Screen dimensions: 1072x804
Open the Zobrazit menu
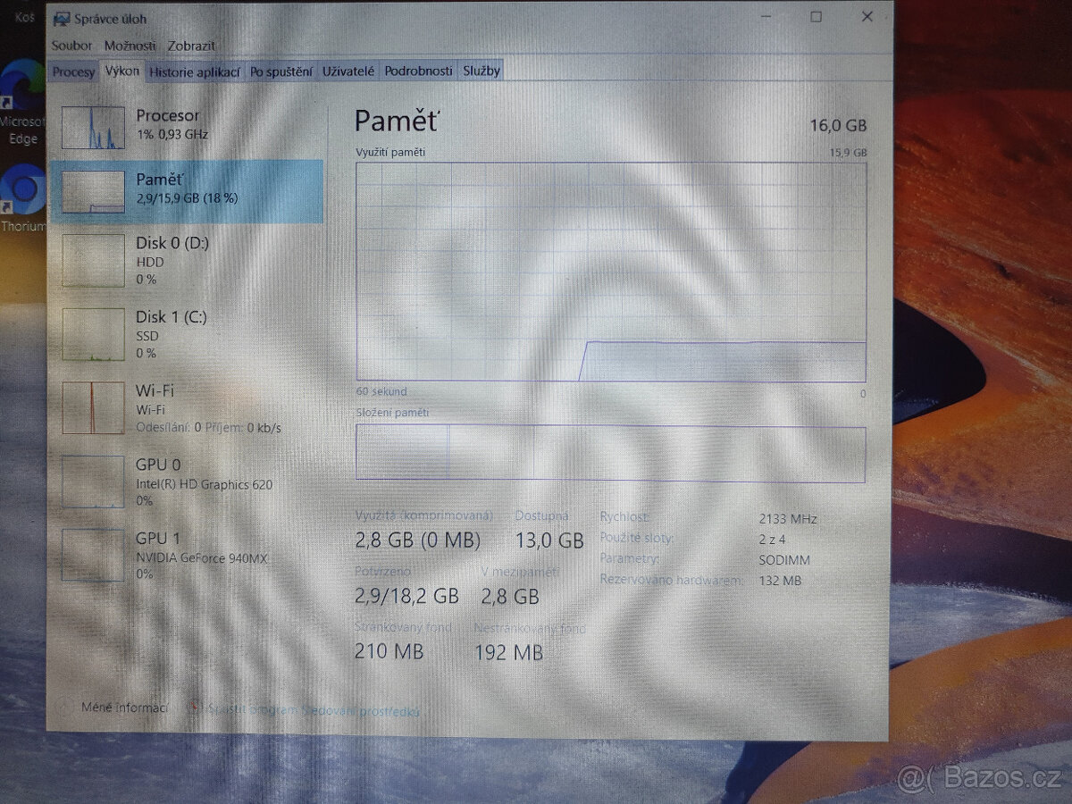click(x=191, y=45)
